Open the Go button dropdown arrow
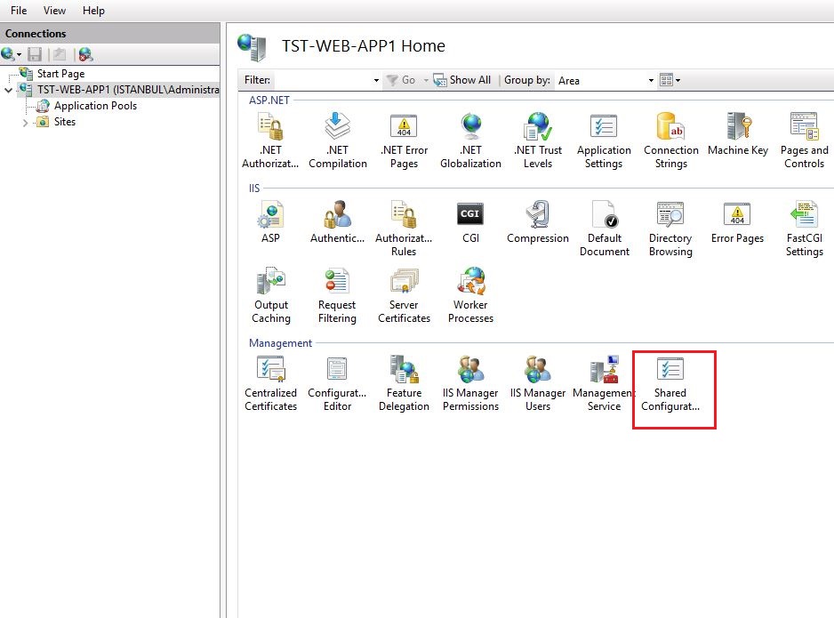Screen dimensions: 834x618 click(x=426, y=80)
